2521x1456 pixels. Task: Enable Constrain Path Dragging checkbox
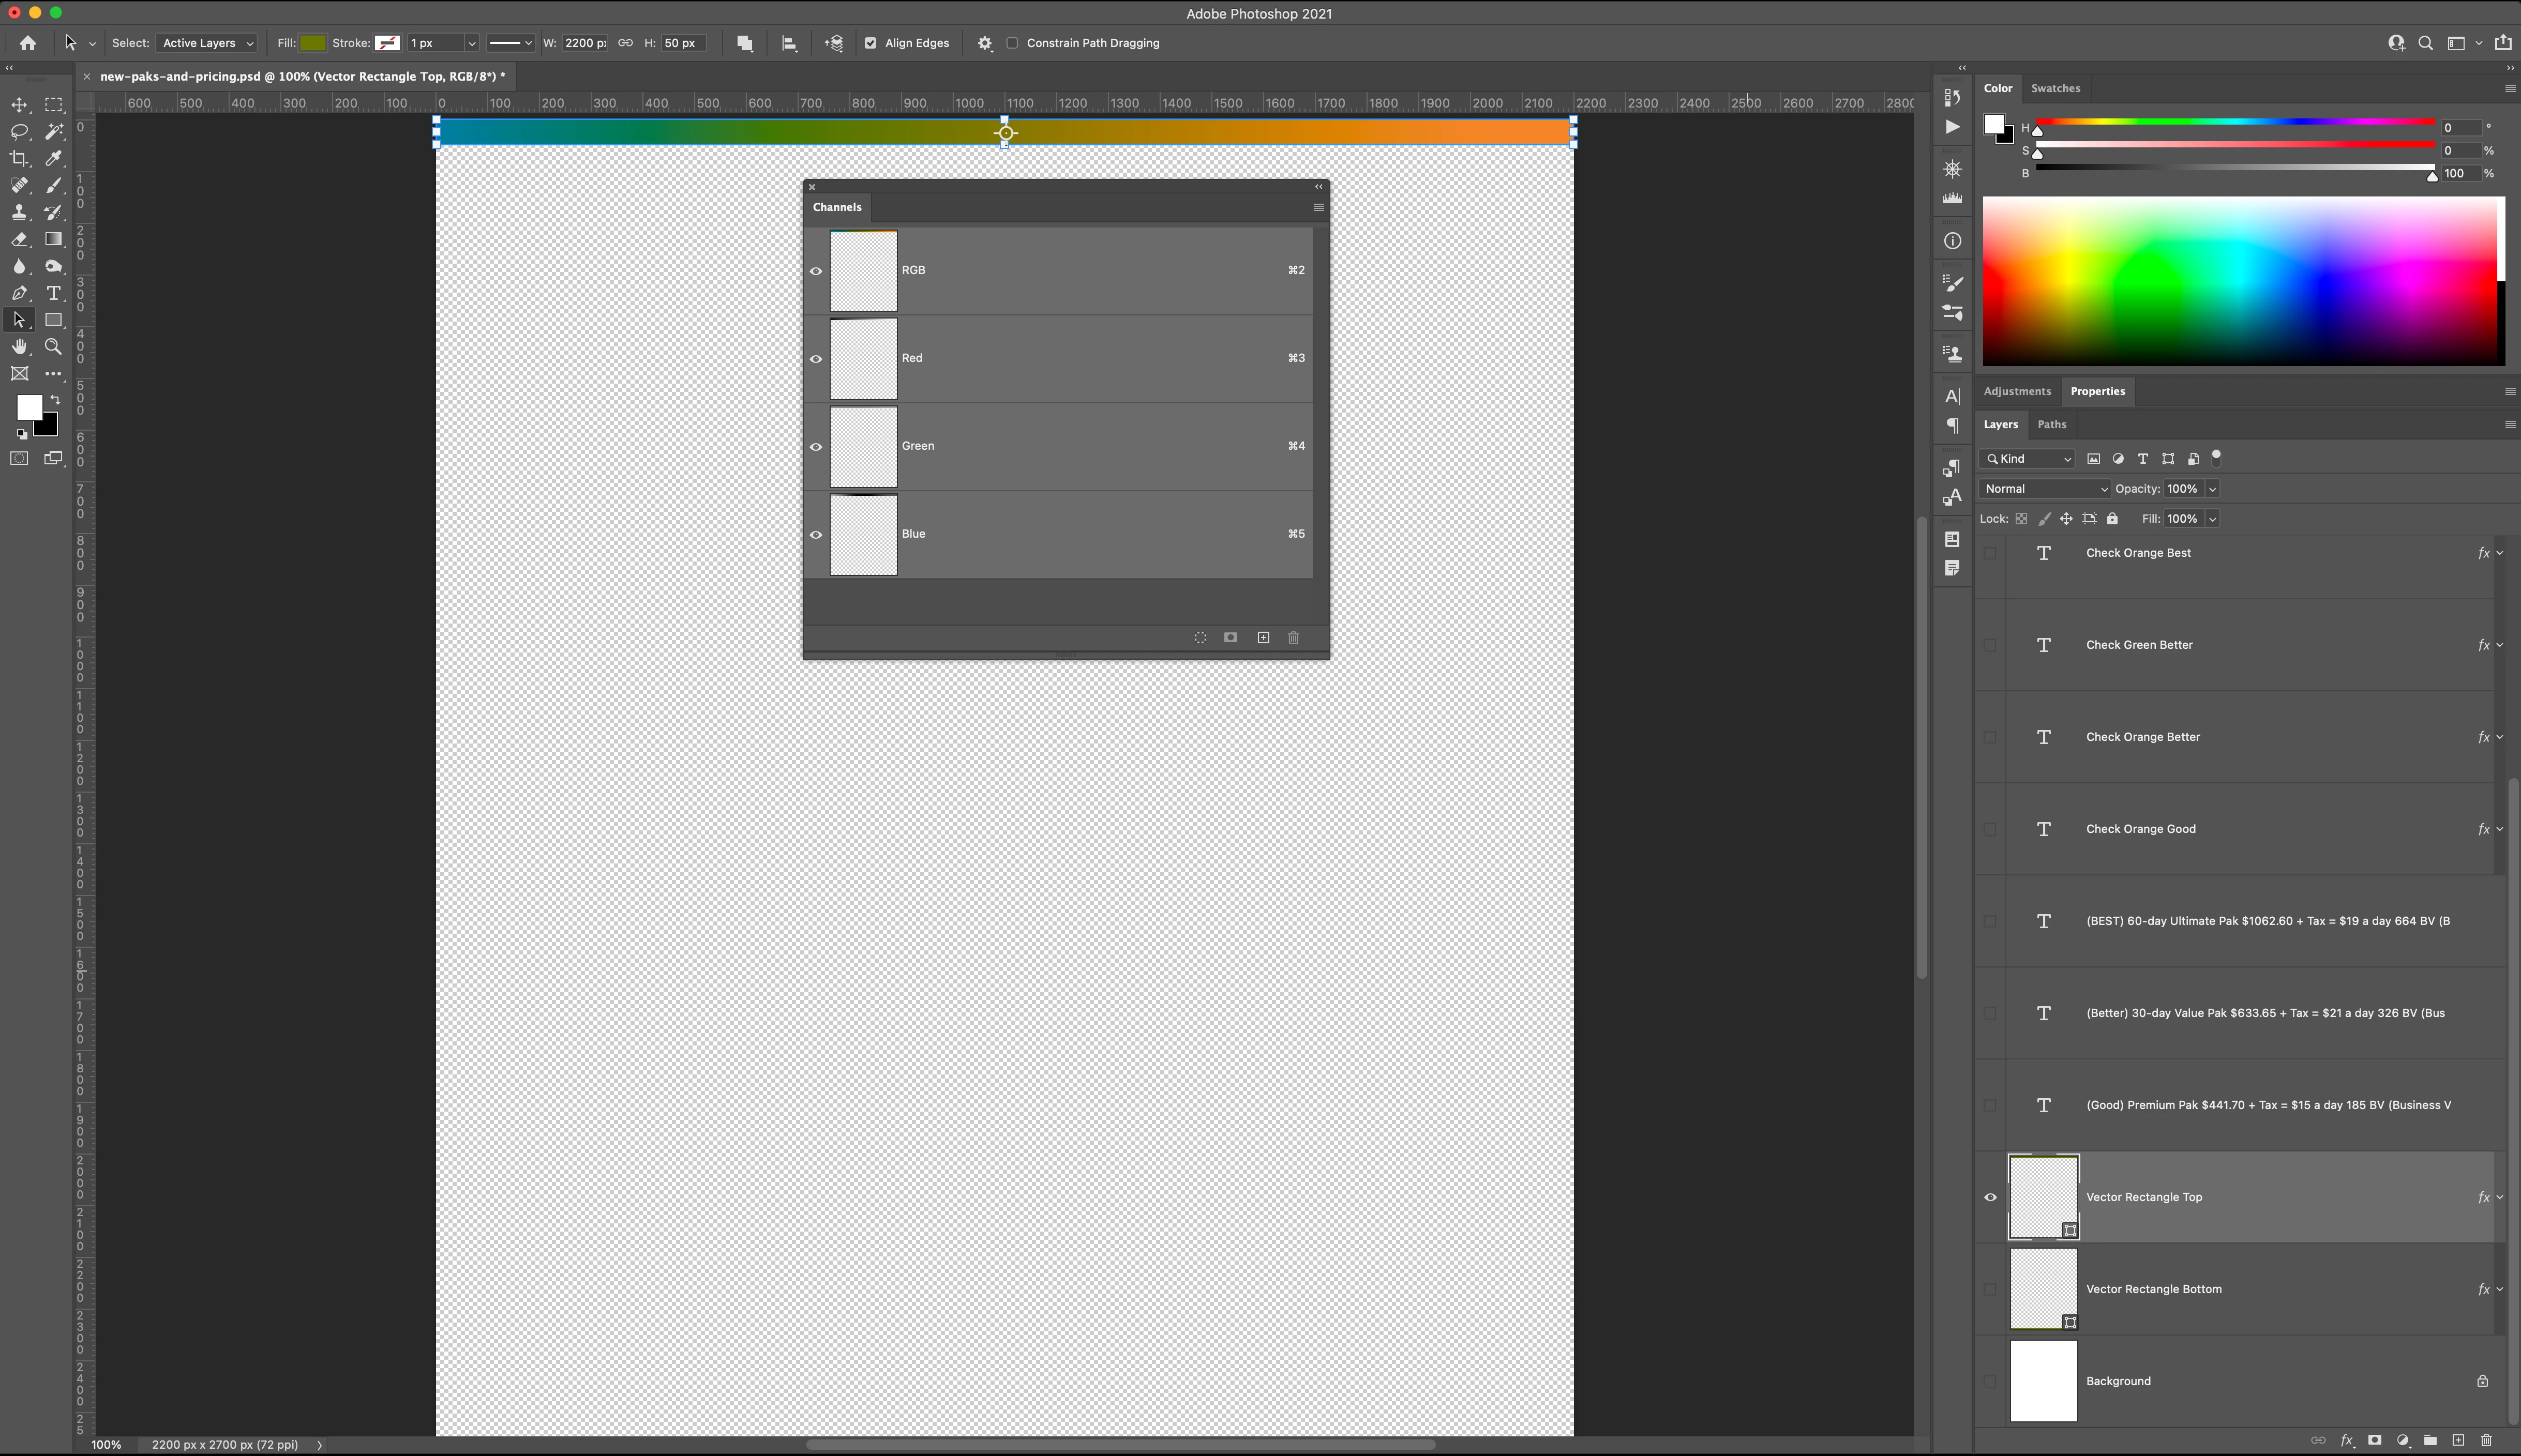[x=1012, y=43]
